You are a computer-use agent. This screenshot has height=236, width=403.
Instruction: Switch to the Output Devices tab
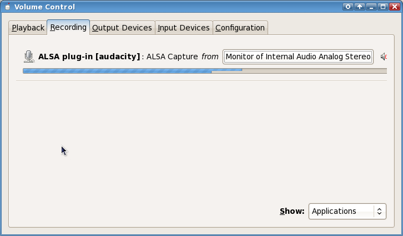[x=122, y=28]
